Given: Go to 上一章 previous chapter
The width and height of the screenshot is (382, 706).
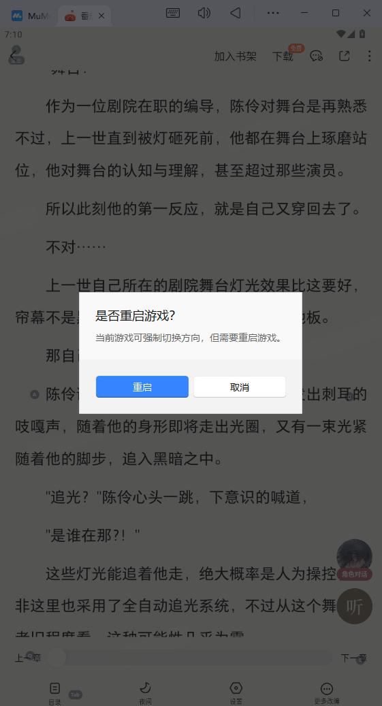Looking at the screenshot, I should coord(28,658).
